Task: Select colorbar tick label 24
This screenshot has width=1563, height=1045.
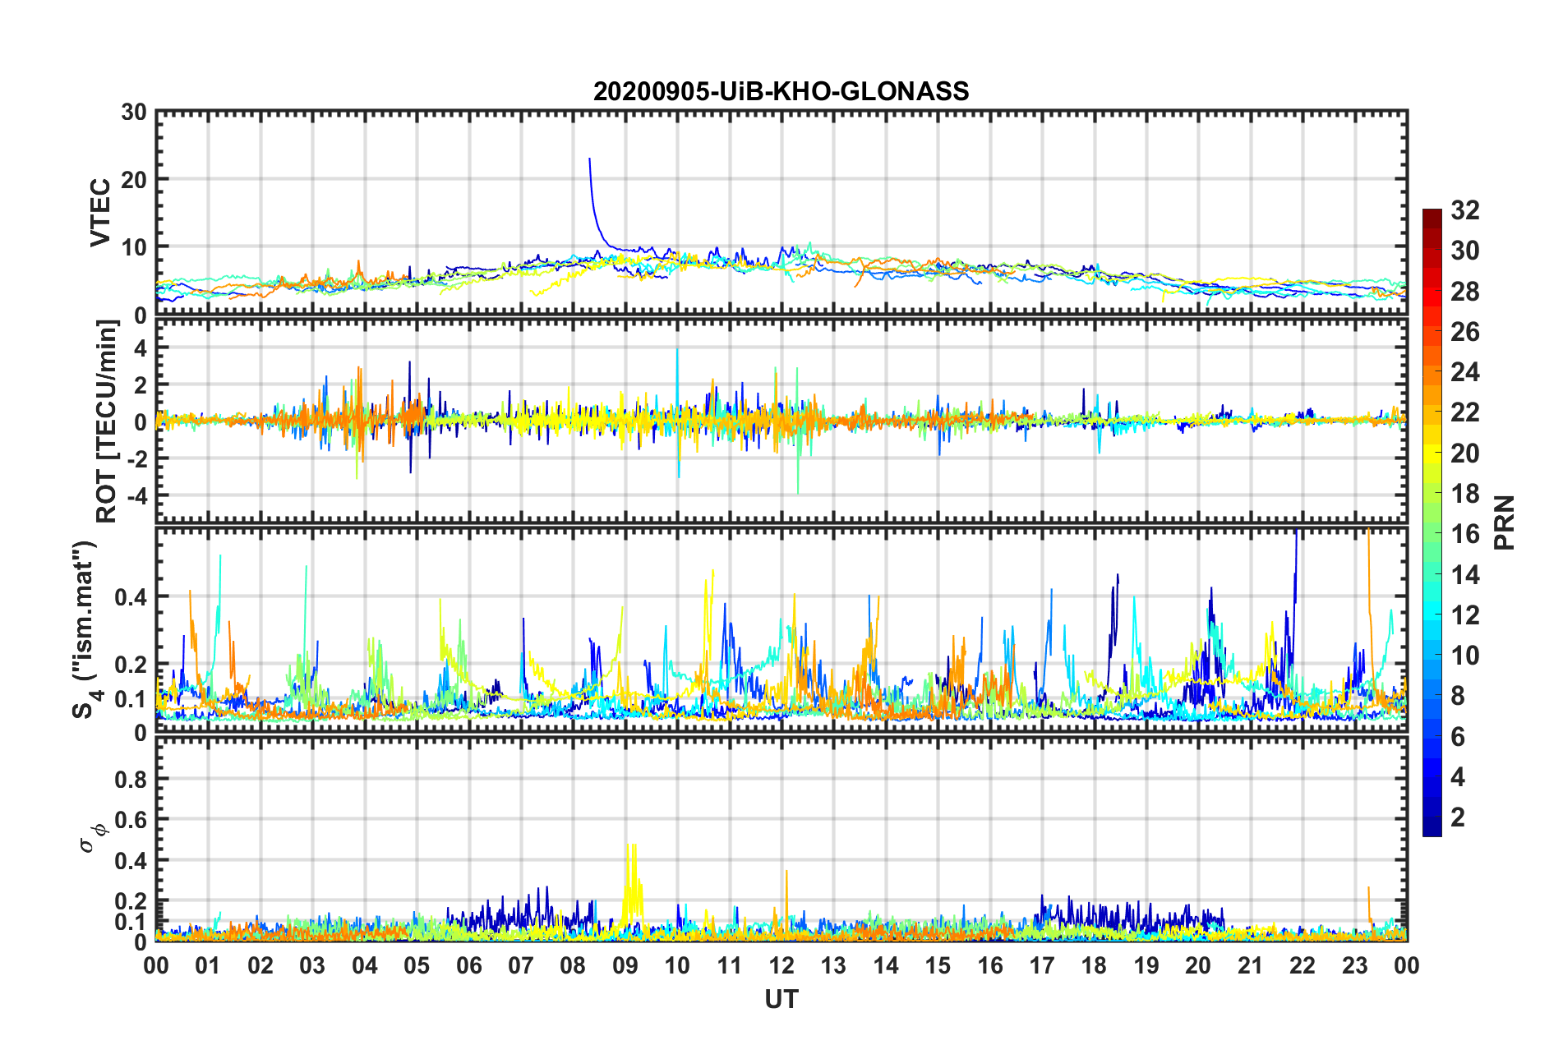Action: [1464, 372]
